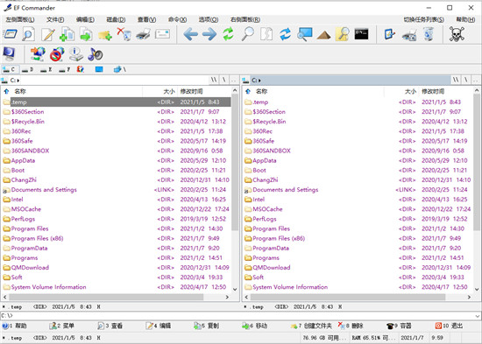Sort the left panel by 修改时间 column

[192, 91]
